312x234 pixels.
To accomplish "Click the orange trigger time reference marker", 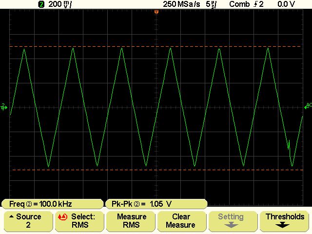I will tap(156, 12).
